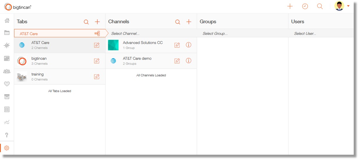This screenshot has width=359, height=160.
Task: Click the '2 Channels' text
Action: [39, 48]
